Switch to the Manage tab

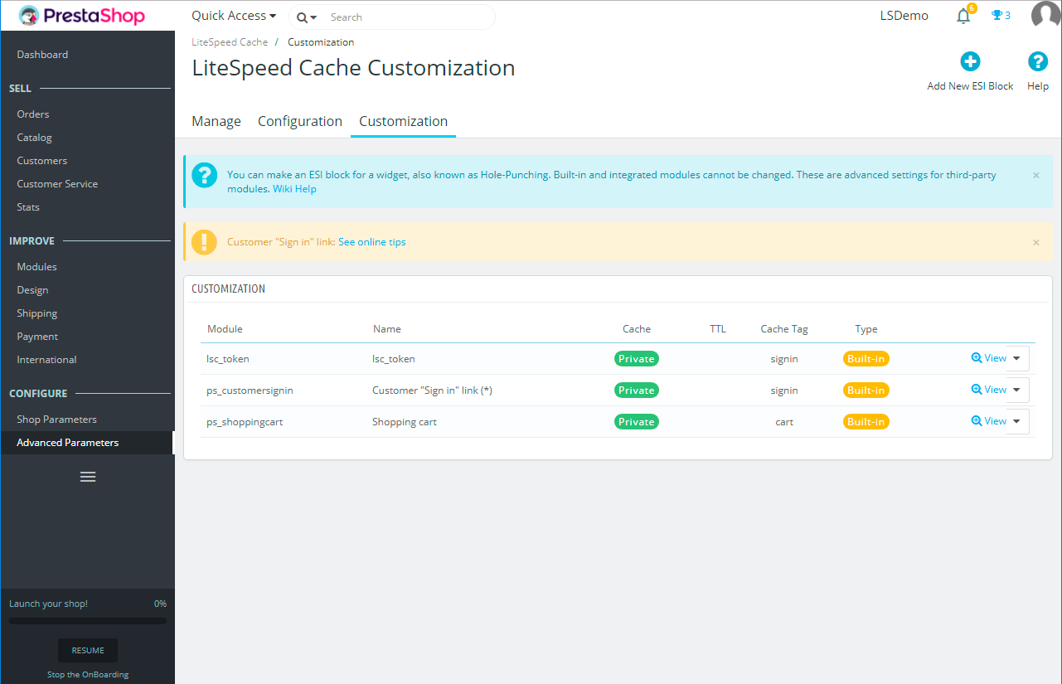(x=216, y=121)
